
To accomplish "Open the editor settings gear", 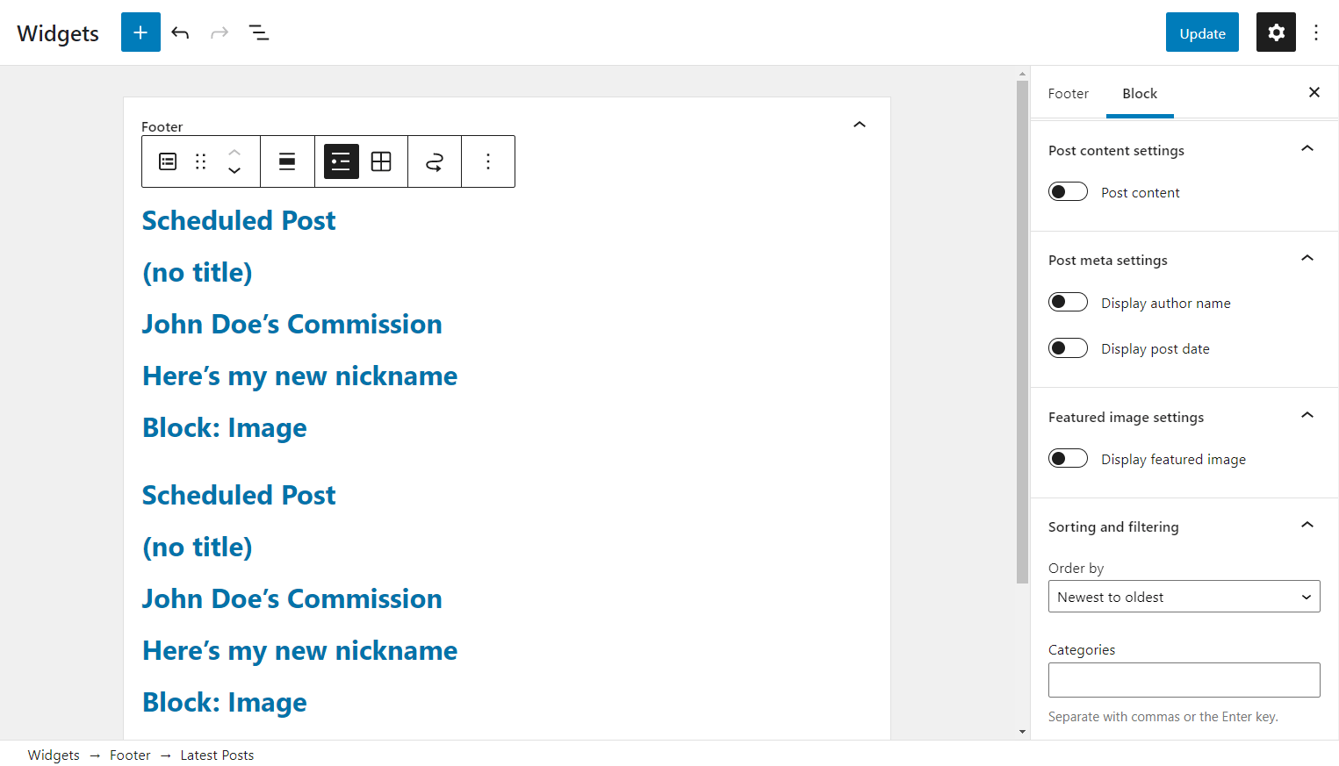I will (1275, 32).
